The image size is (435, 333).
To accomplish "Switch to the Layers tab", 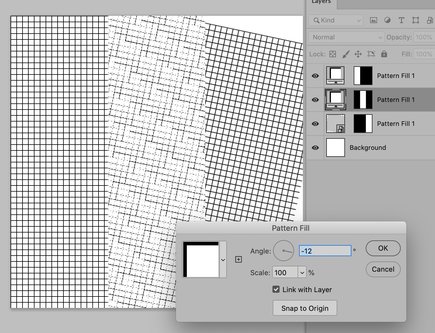I will click(x=321, y=2).
